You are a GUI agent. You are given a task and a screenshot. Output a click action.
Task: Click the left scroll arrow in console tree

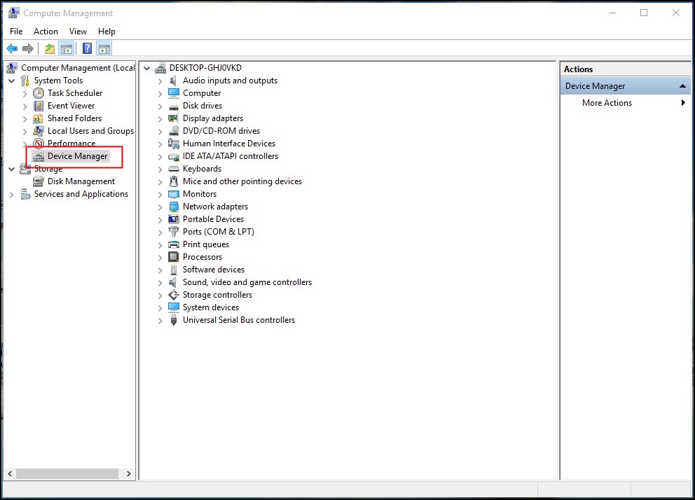click(x=10, y=474)
